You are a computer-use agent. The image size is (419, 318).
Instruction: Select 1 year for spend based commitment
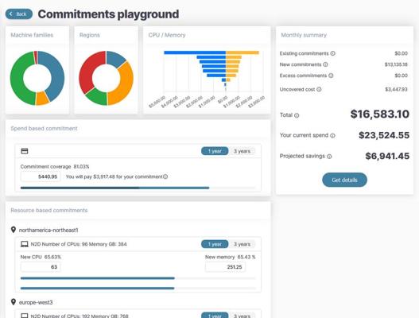point(215,151)
